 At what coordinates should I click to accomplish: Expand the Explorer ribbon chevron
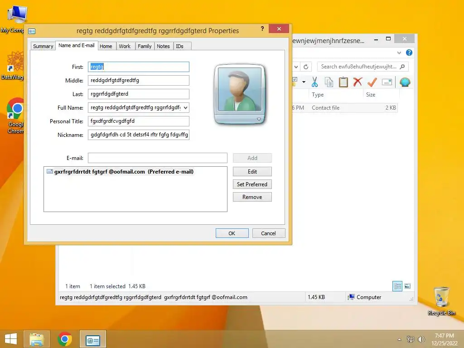click(399, 53)
